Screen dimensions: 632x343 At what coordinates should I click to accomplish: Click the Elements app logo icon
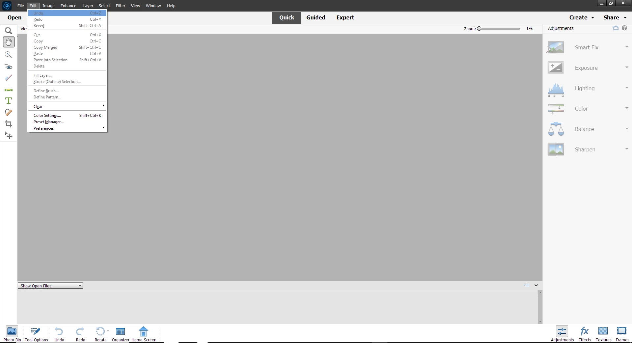point(7,6)
